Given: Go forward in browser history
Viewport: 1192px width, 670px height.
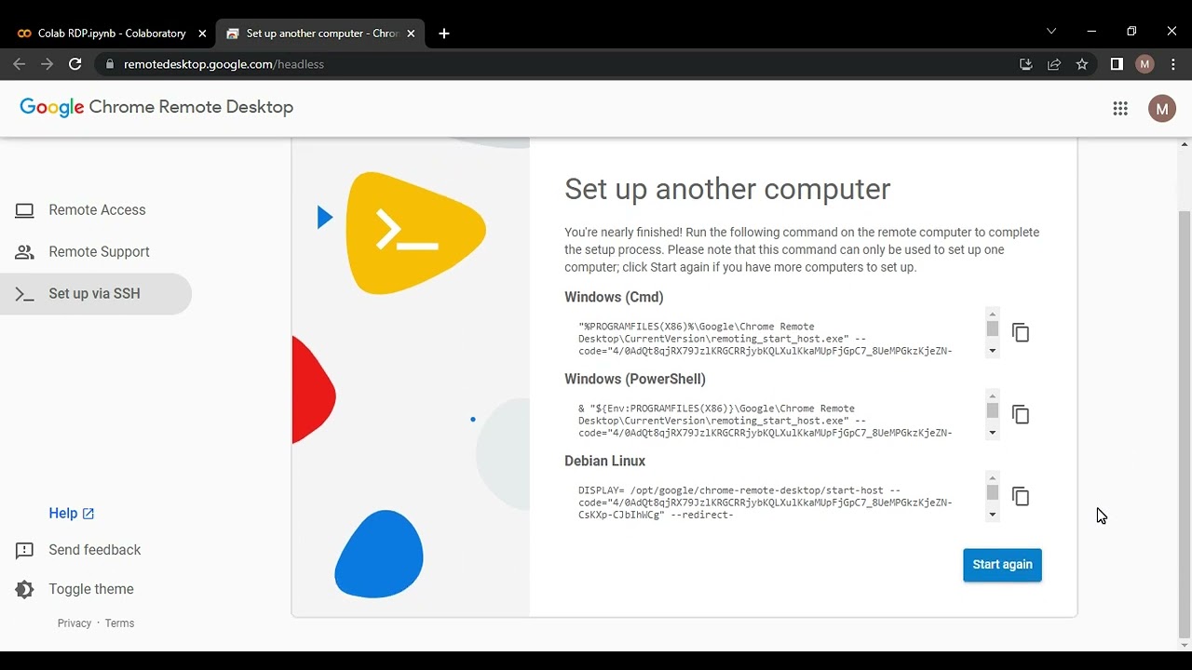Looking at the screenshot, I should (x=47, y=64).
